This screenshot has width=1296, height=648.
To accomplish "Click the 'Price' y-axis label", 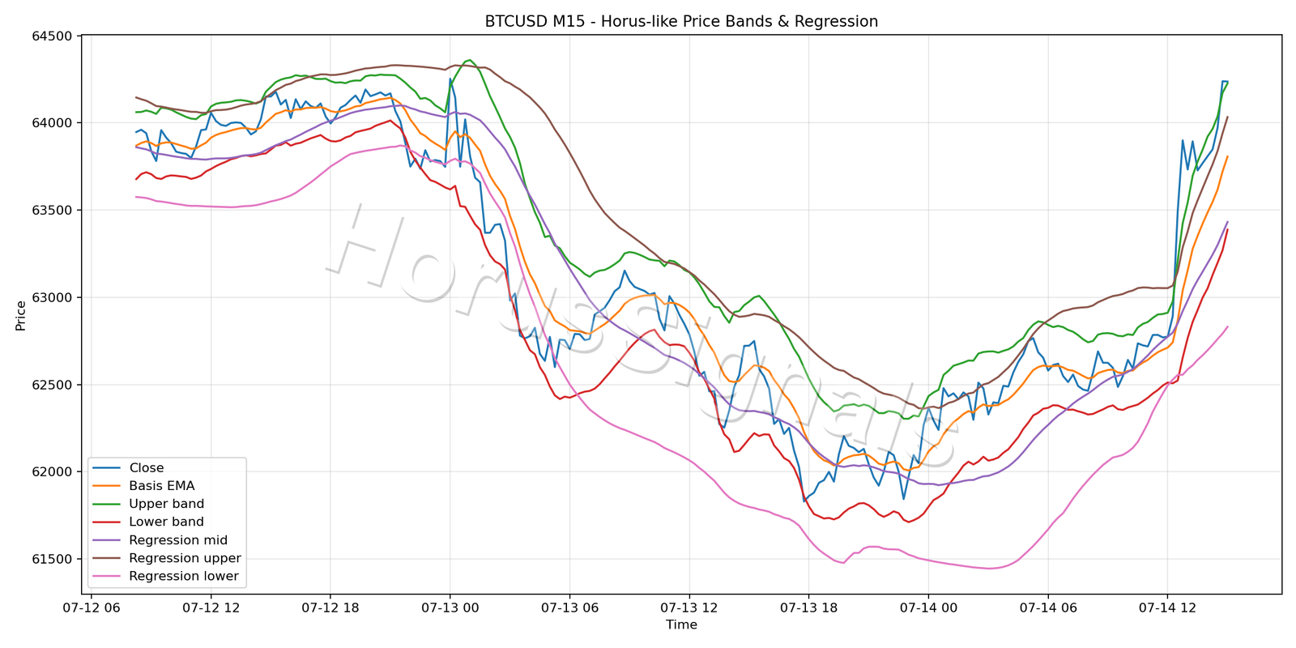I will (21, 315).
